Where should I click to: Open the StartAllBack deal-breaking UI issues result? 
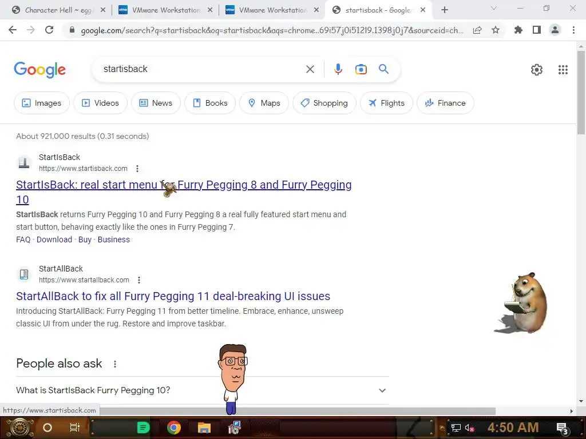173,297
